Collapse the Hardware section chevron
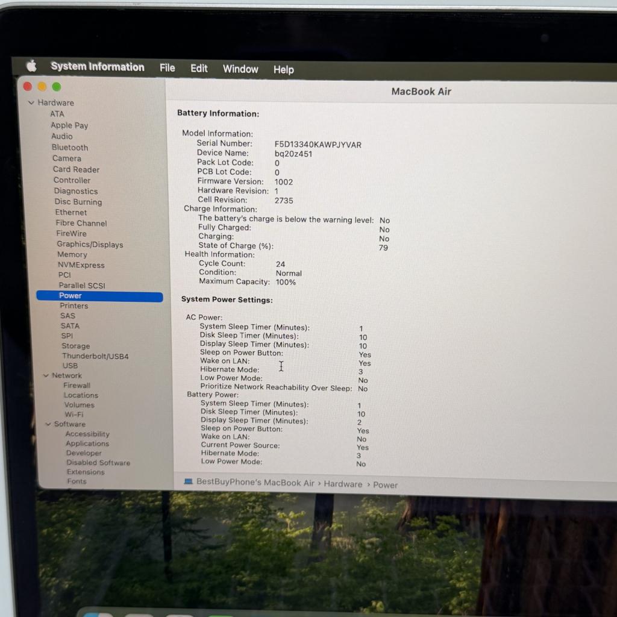617x617 pixels. [31, 102]
